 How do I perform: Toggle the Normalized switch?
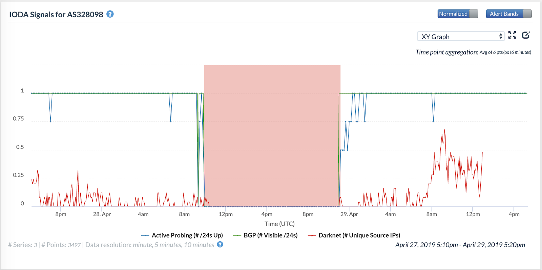pos(458,14)
